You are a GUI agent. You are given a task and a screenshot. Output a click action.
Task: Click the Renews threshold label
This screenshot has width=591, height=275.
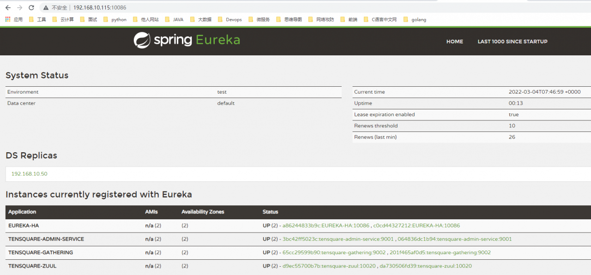[376, 126]
